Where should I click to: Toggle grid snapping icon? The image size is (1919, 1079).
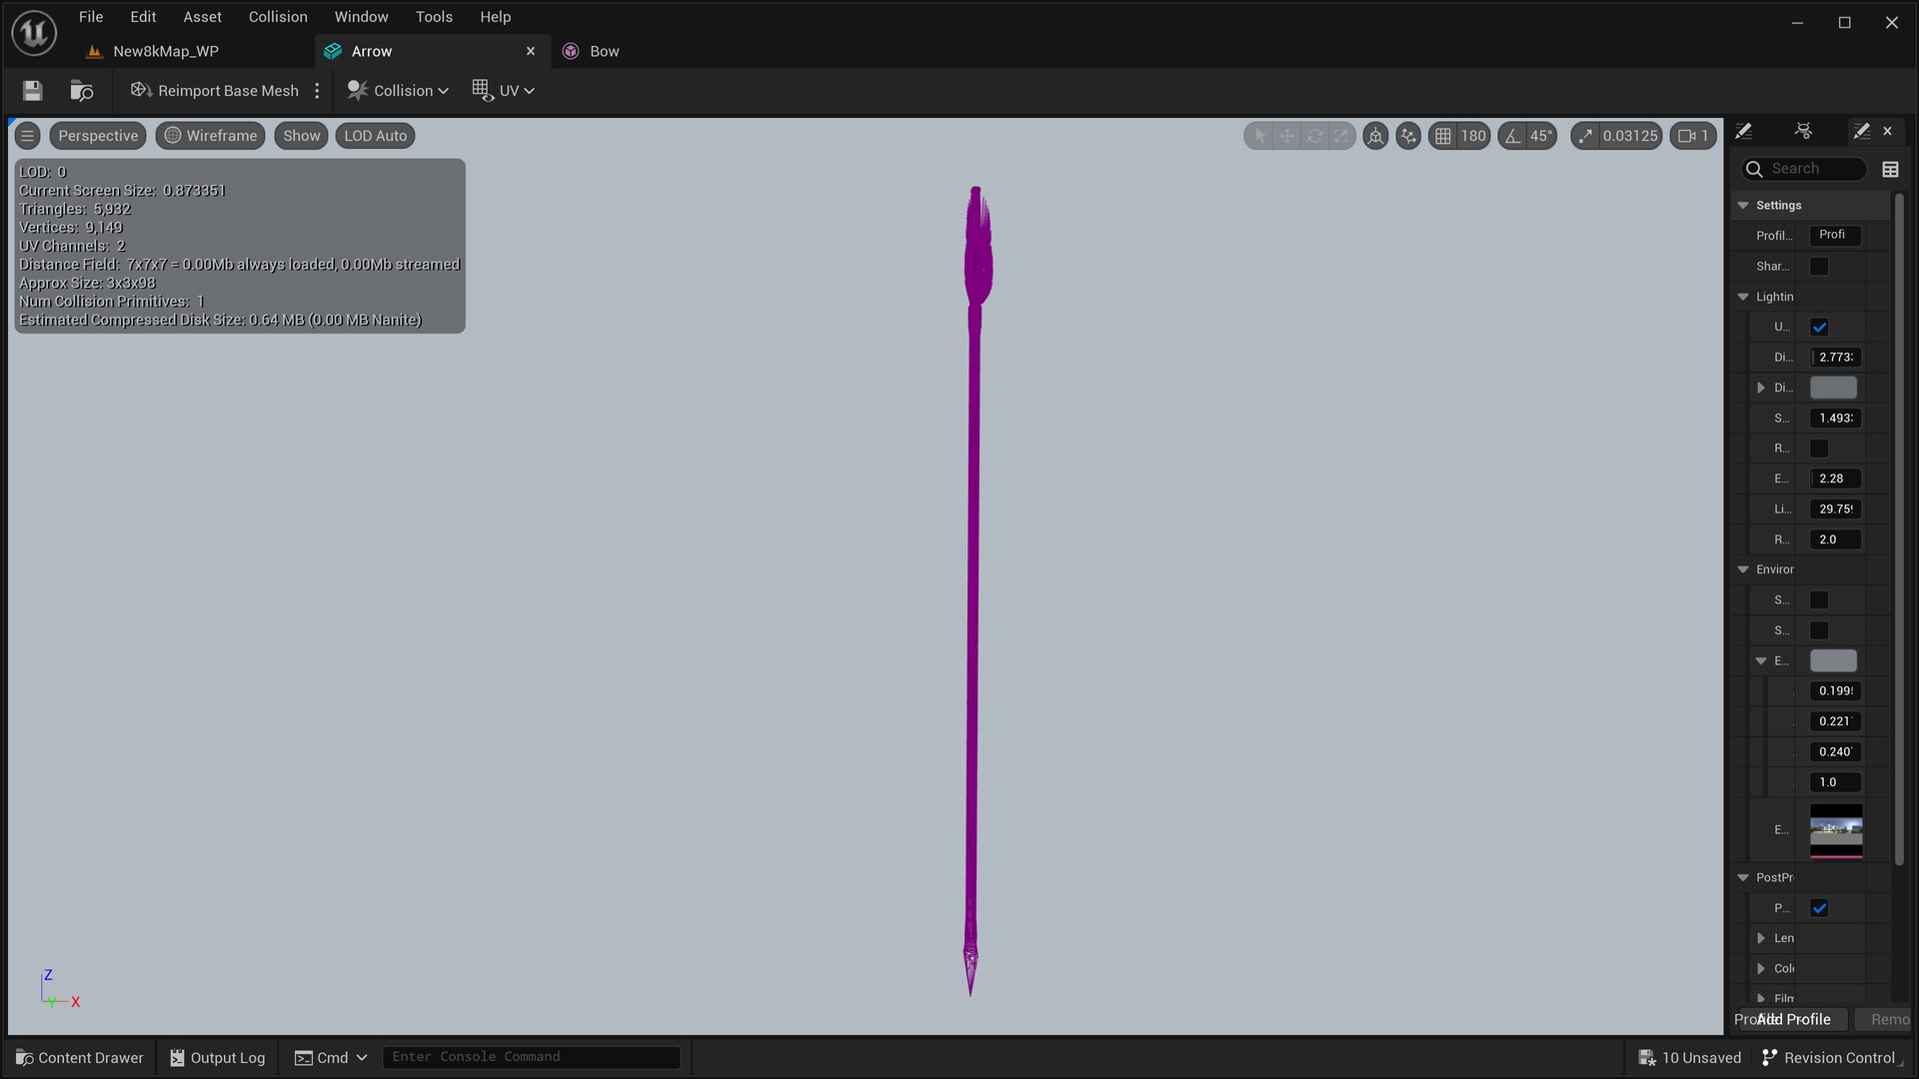coord(1443,136)
